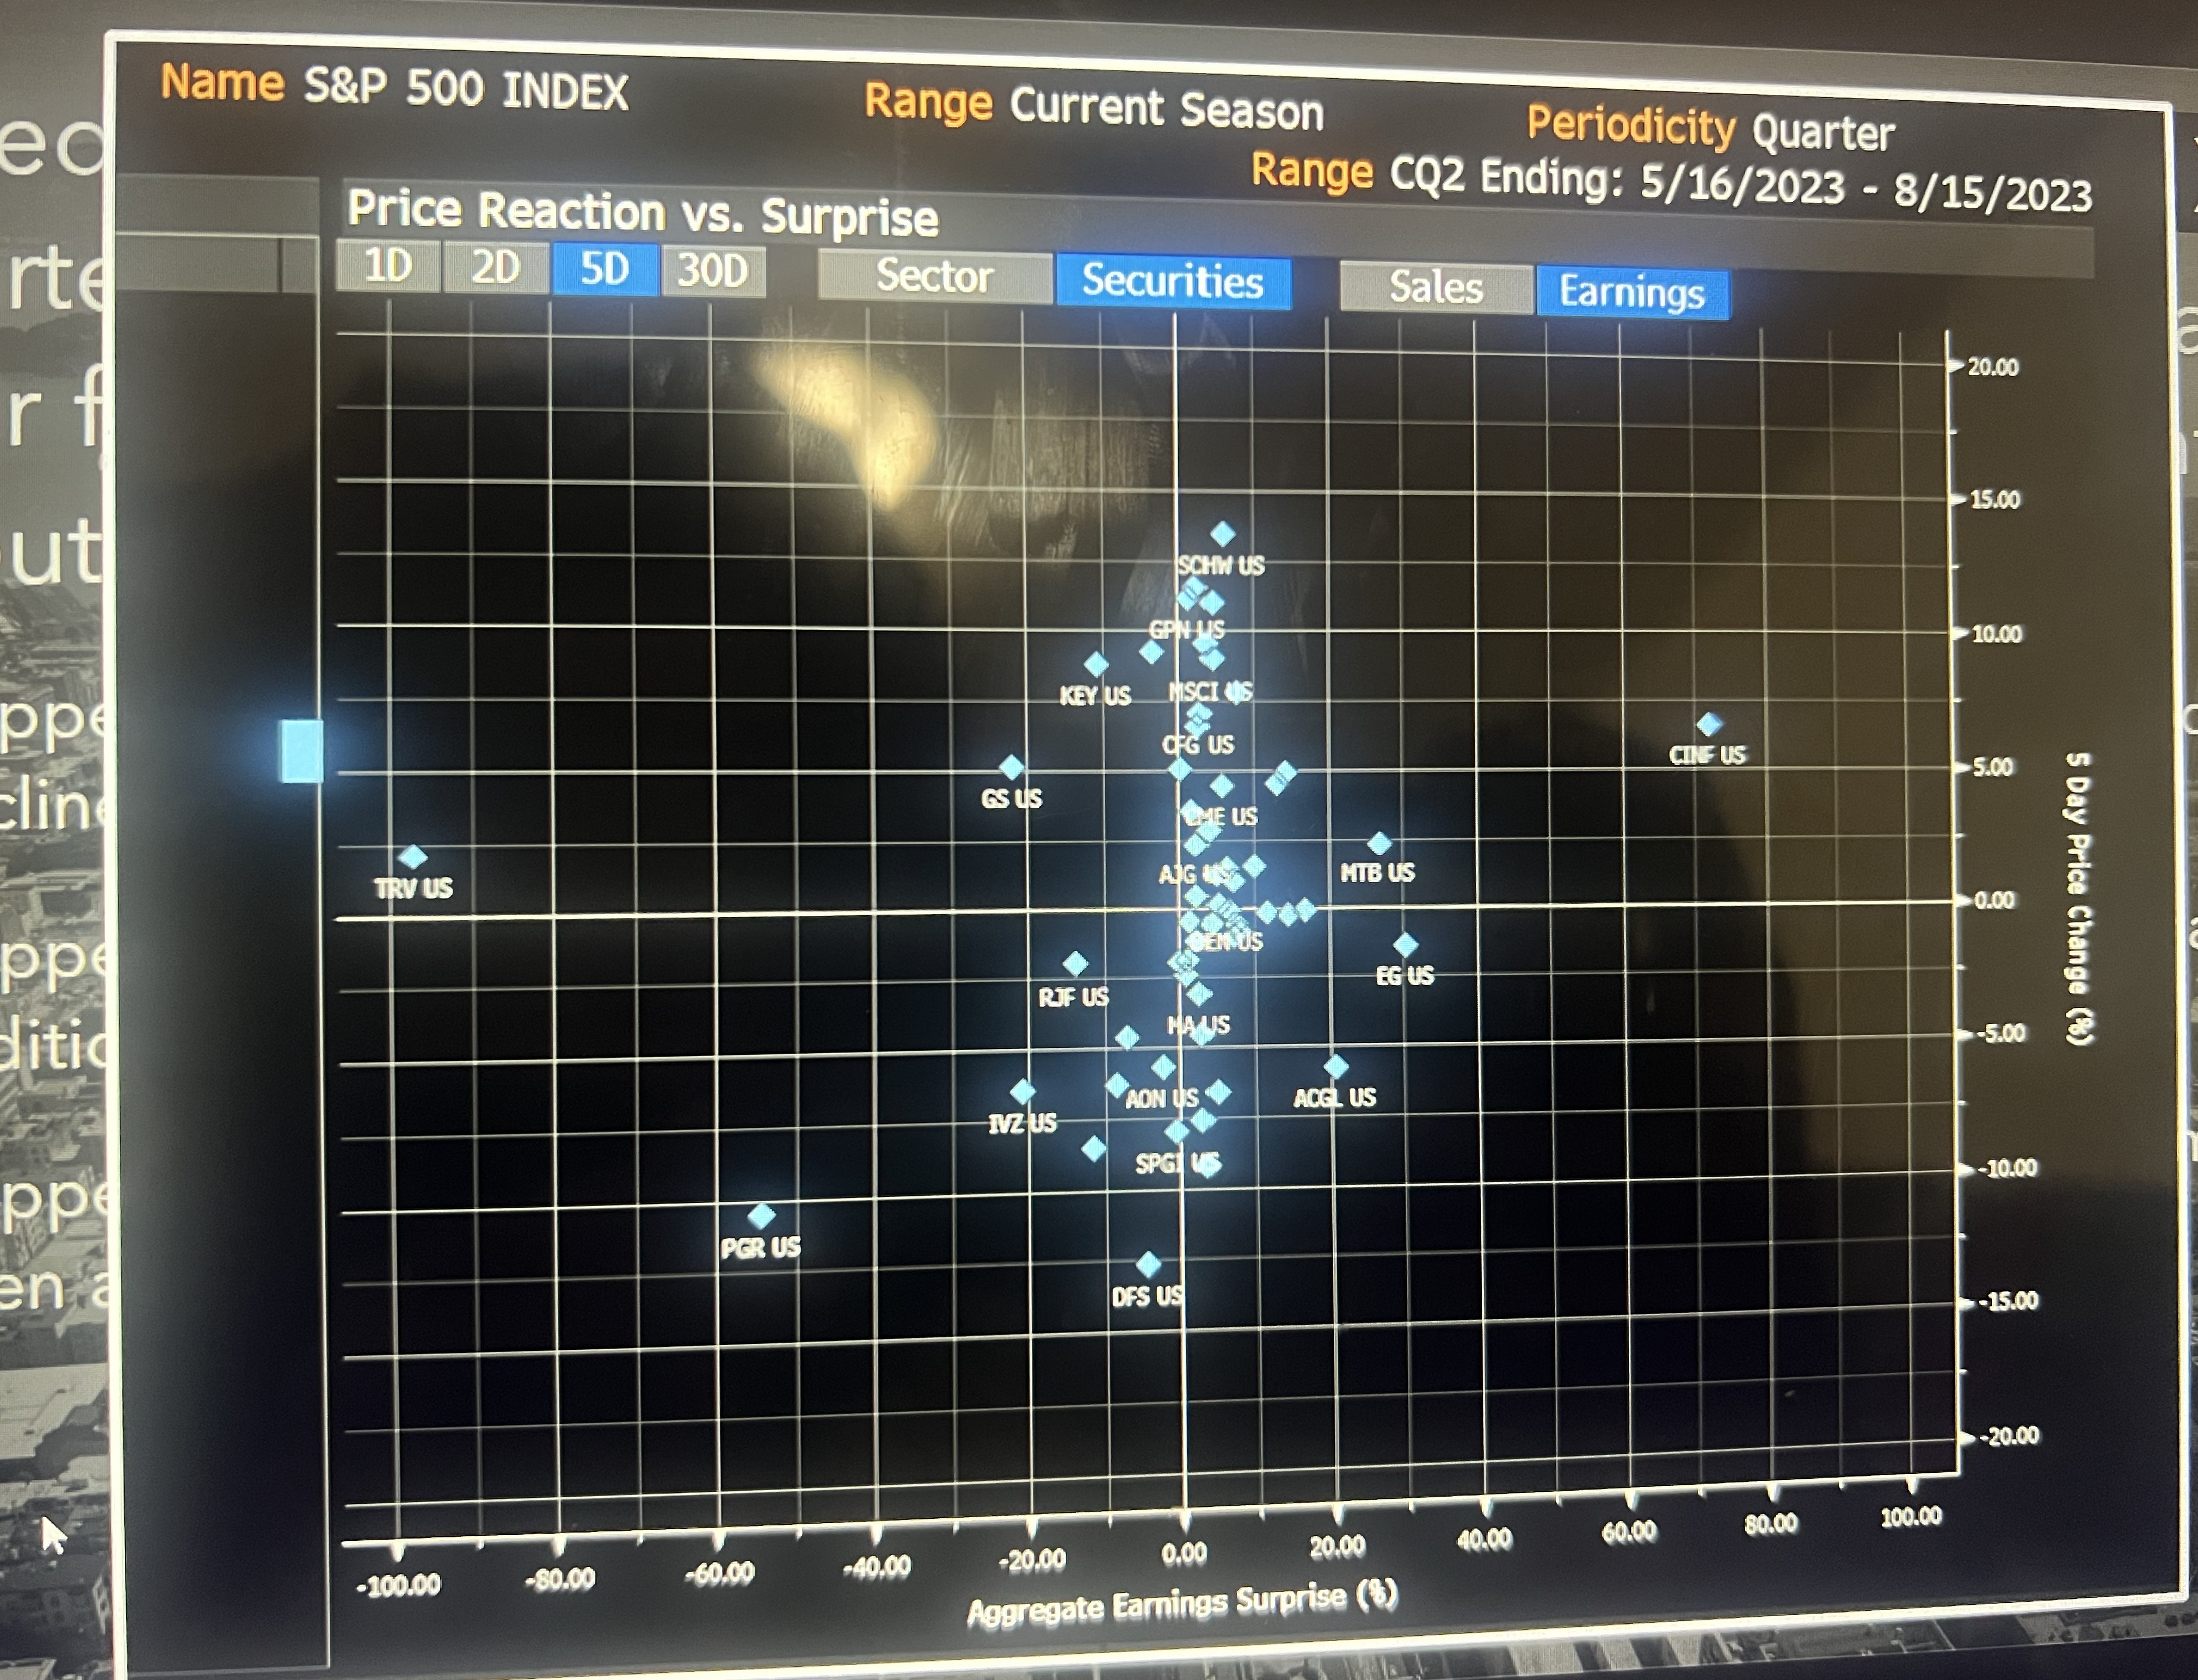Viewport: 2198px width, 1680px height.
Task: Click the GS US diamond marker
Action: coord(1013,766)
